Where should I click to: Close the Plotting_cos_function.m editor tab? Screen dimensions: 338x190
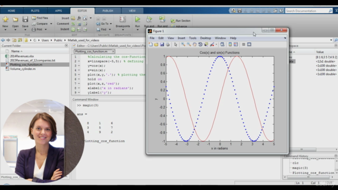[x=113, y=51]
